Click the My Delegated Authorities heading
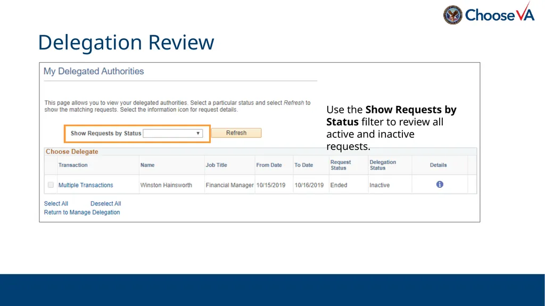545x306 pixels. coord(94,71)
